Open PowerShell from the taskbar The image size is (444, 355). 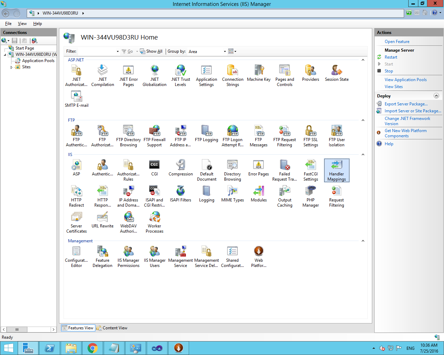point(50,348)
